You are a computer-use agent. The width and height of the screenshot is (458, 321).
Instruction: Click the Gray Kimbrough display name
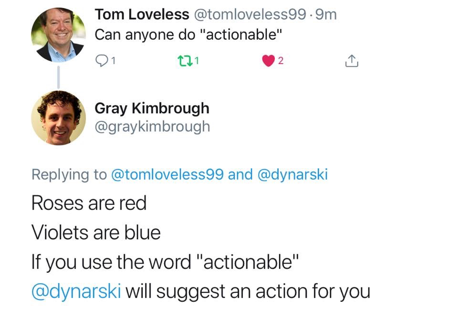click(x=152, y=108)
